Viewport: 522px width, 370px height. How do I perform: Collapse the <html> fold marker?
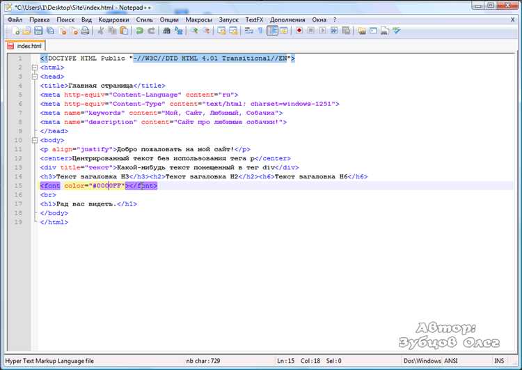pyautogui.click(x=33, y=68)
